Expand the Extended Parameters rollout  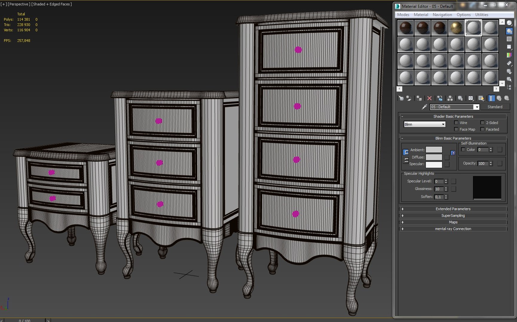coord(453,209)
